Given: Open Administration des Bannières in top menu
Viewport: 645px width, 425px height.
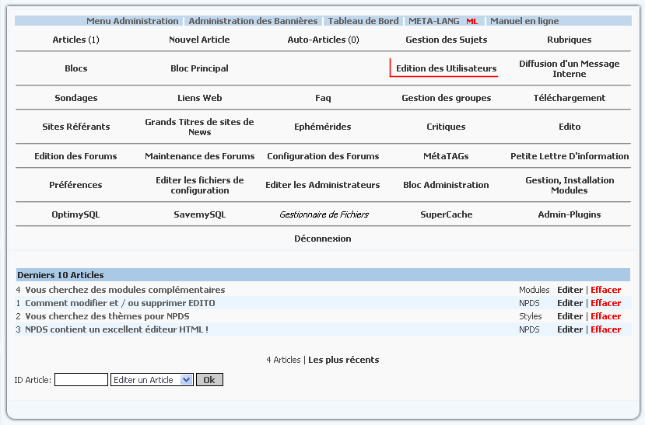Looking at the screenshot, I should click(253, 21).
